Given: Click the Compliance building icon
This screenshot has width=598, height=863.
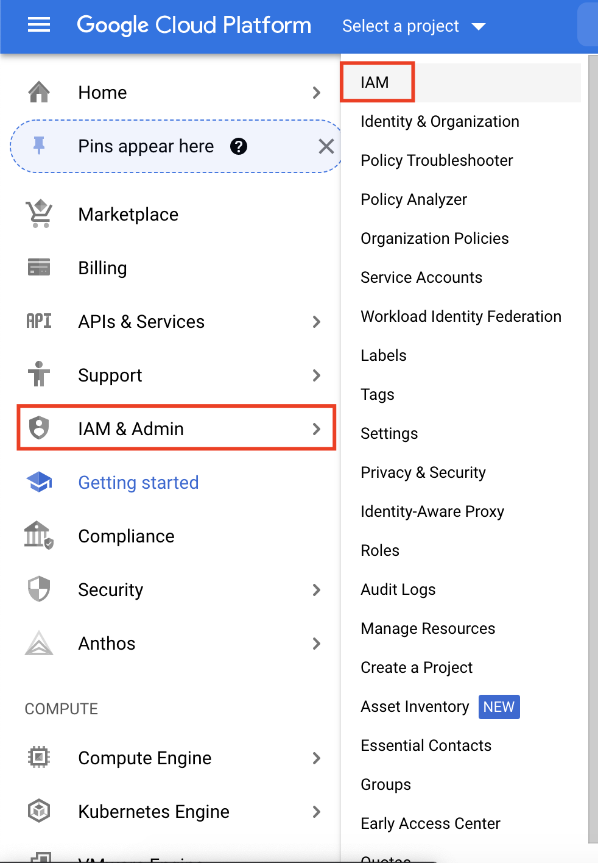Looking at the screenshot, I should 39,535.
